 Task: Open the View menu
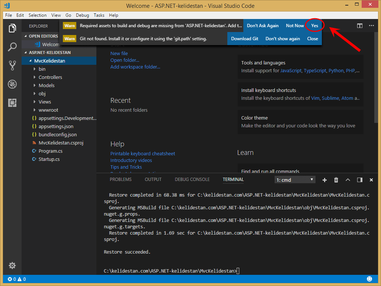56,15
